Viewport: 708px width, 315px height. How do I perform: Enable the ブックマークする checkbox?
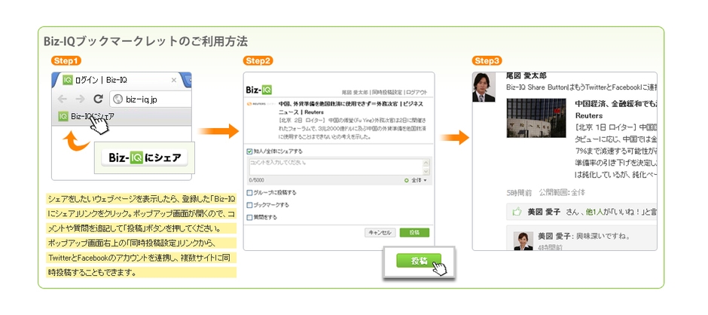pos(250,205)
